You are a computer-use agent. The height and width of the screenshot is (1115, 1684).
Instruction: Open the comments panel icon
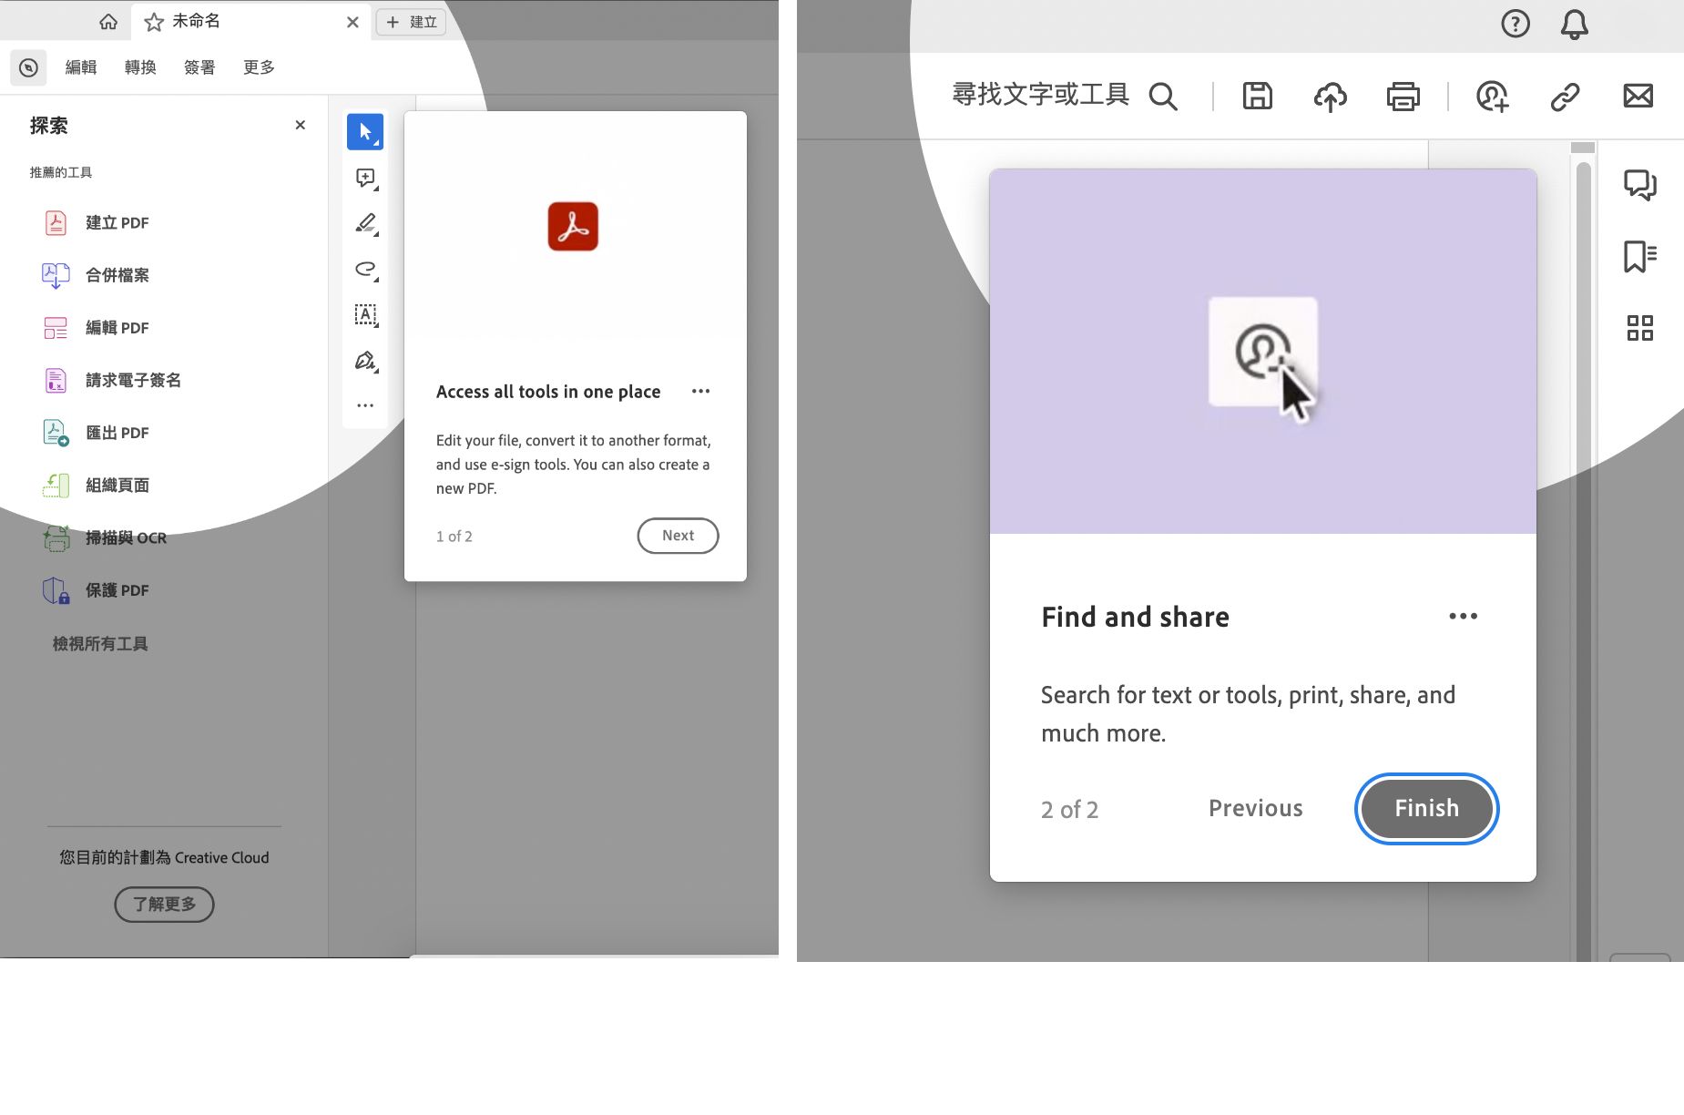pyautogui.click(x=1640, y=185)
